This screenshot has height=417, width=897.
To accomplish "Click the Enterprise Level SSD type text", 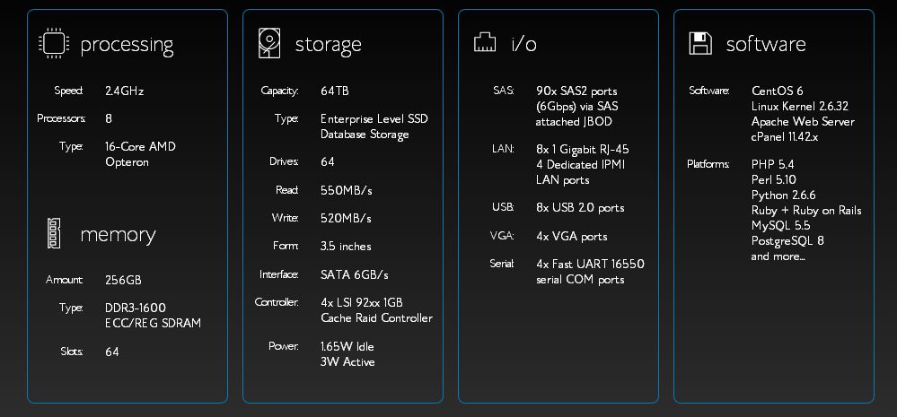I will point(374,118).
